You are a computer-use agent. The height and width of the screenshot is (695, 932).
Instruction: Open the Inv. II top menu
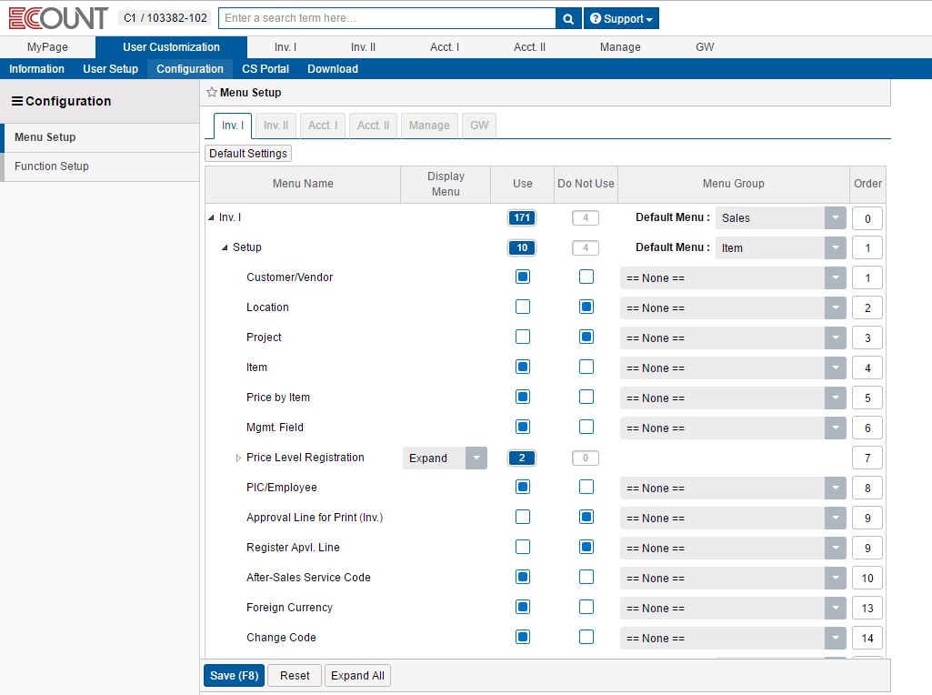click(x=363, y=47)
